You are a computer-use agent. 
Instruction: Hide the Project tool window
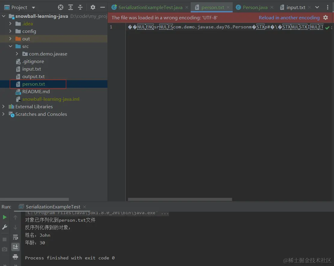(x=103, y=8)
